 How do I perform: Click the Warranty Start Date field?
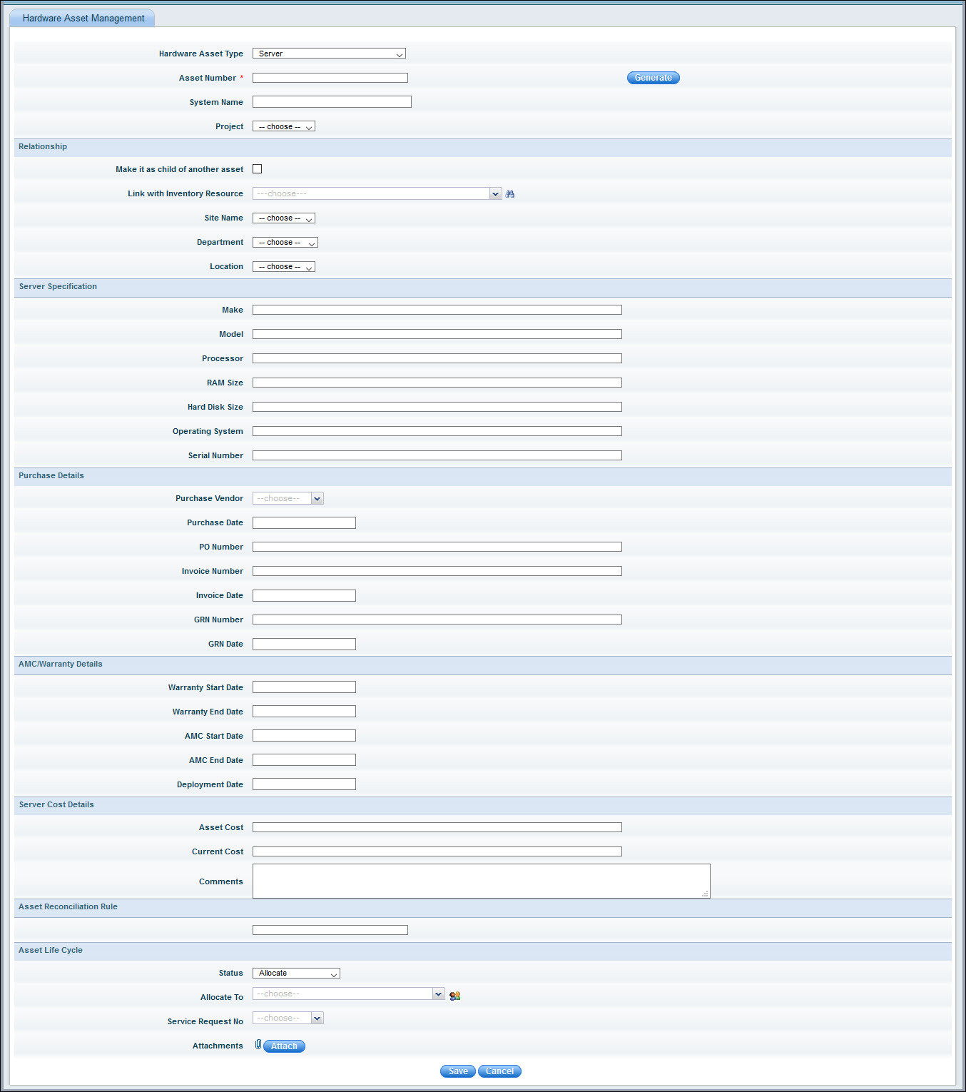[x=304, y=687]
